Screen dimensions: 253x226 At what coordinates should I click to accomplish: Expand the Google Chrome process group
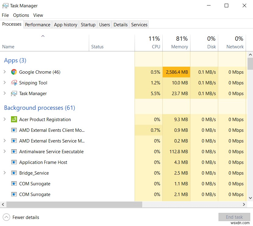[x=4, y=72]
